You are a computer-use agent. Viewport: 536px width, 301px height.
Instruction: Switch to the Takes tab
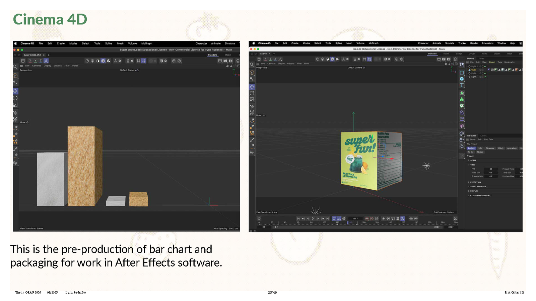point(481,59)
